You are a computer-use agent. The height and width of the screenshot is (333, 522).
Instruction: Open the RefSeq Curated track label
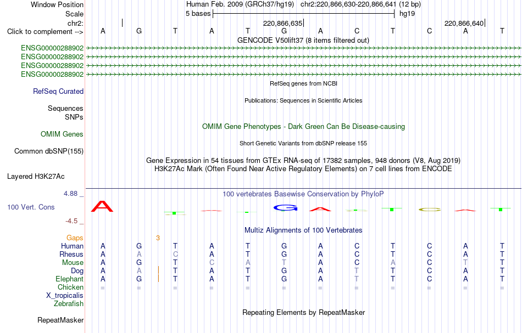(x=58, y=92)
